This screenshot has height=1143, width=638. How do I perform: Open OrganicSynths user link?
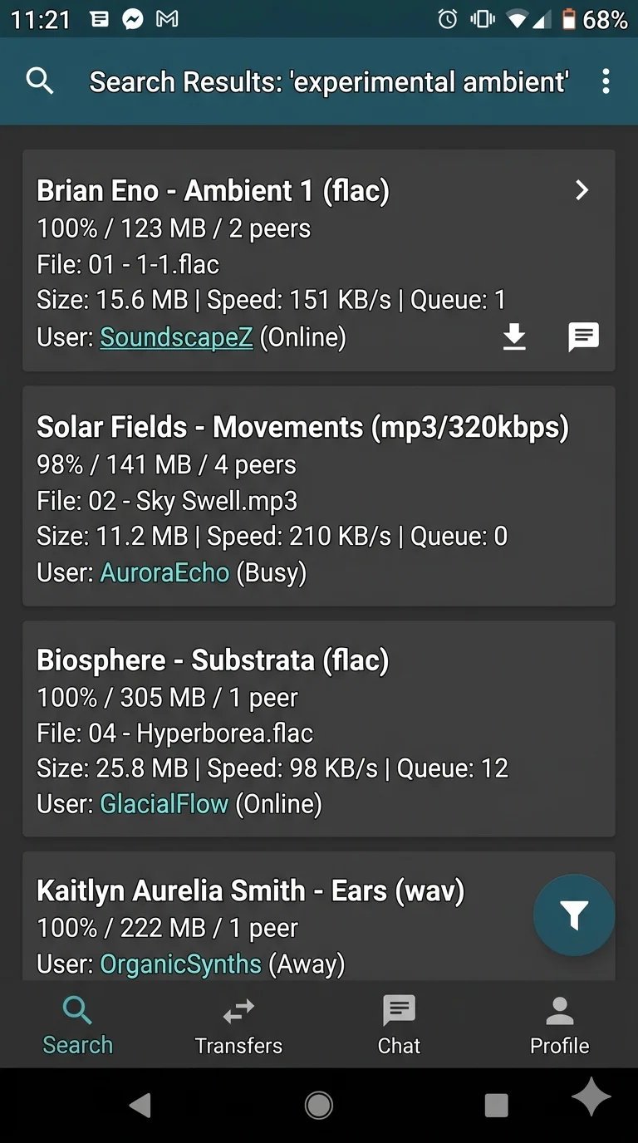coord(180,964)
